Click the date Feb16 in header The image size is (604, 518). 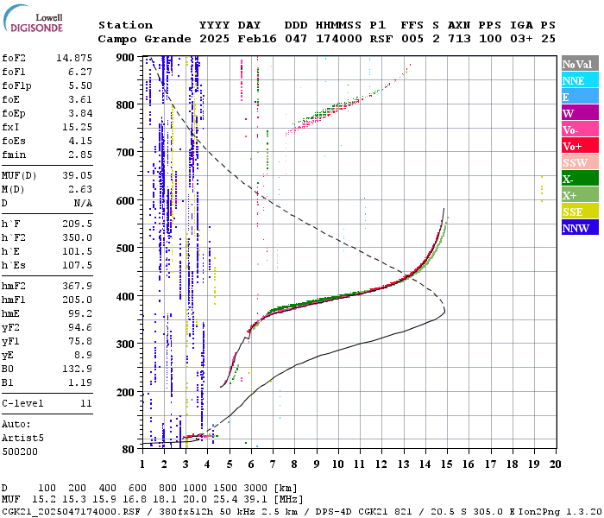pyautogui.click(x=257, y=39)
